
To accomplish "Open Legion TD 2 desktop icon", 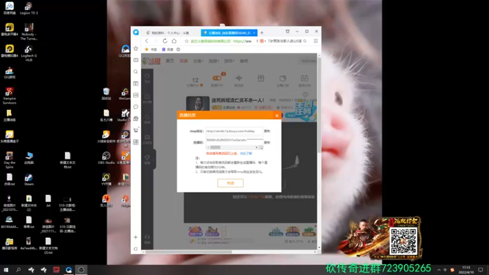I will pos(29,9).
